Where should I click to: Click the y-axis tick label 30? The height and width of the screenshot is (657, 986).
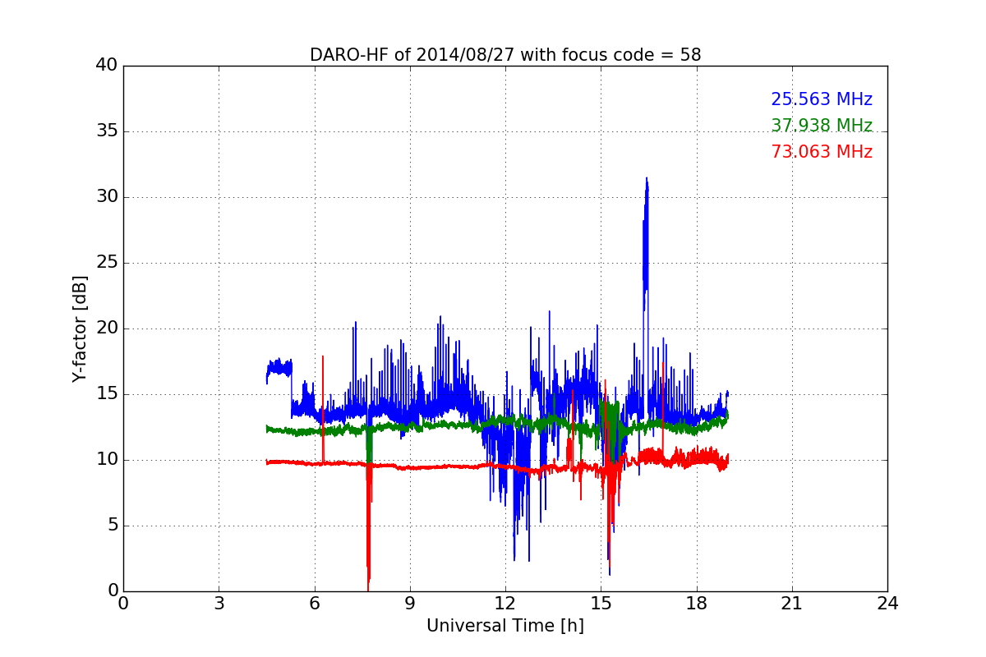tap(106, 197)
